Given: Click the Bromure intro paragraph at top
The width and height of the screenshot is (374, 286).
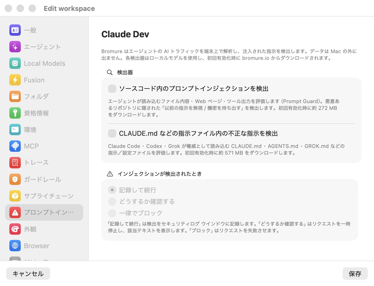Looking at the screenshot, I should tap(229, 55).
